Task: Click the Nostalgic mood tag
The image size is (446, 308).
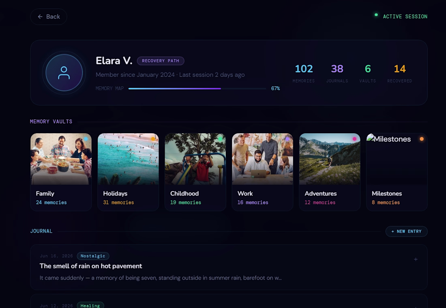Action: [93, 256]
